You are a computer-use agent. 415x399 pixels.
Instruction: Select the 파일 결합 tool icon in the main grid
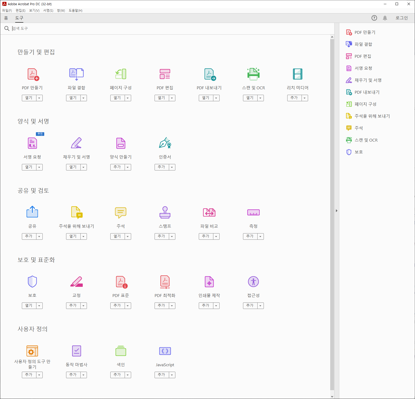[76, 74]
